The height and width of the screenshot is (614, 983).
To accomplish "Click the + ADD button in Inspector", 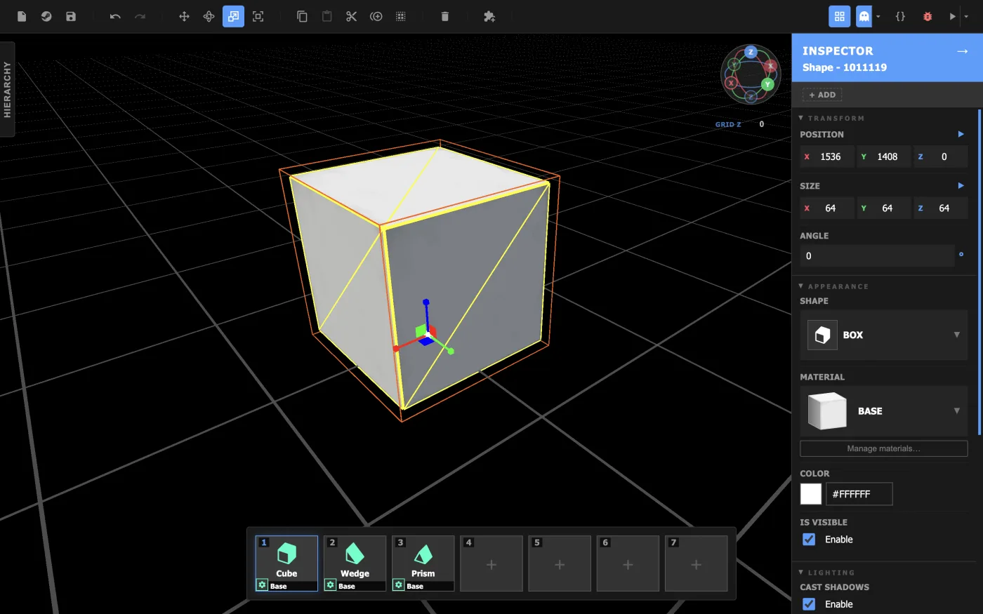I will click(822, 95).
